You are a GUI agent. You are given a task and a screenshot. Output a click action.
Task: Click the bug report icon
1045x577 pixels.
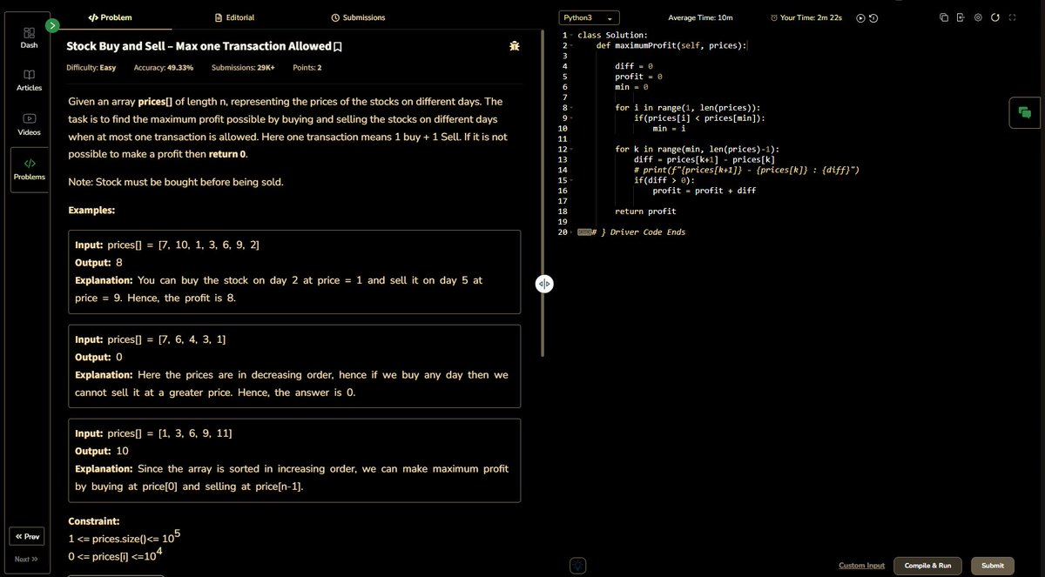coord(515,46)
